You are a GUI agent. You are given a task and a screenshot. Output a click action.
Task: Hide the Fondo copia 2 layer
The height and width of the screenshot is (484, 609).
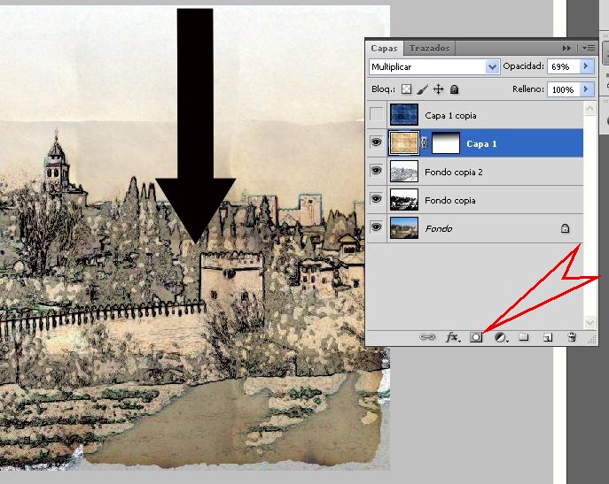coord(377,172)
